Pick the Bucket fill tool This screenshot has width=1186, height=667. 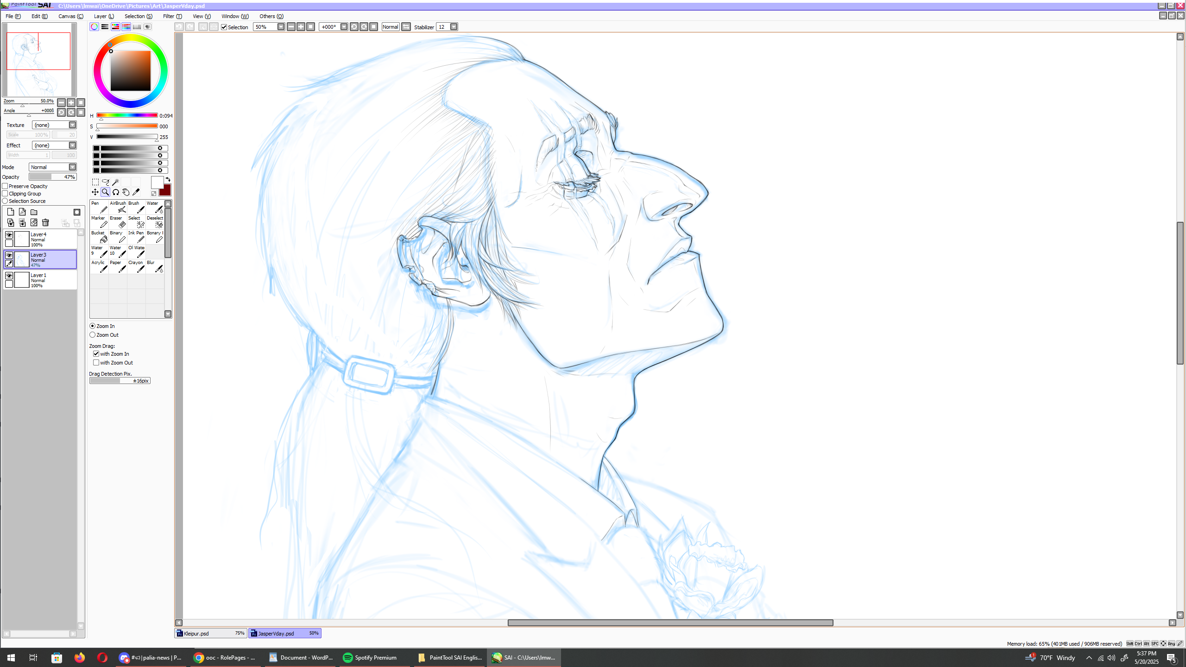click(x=99, y=237)
